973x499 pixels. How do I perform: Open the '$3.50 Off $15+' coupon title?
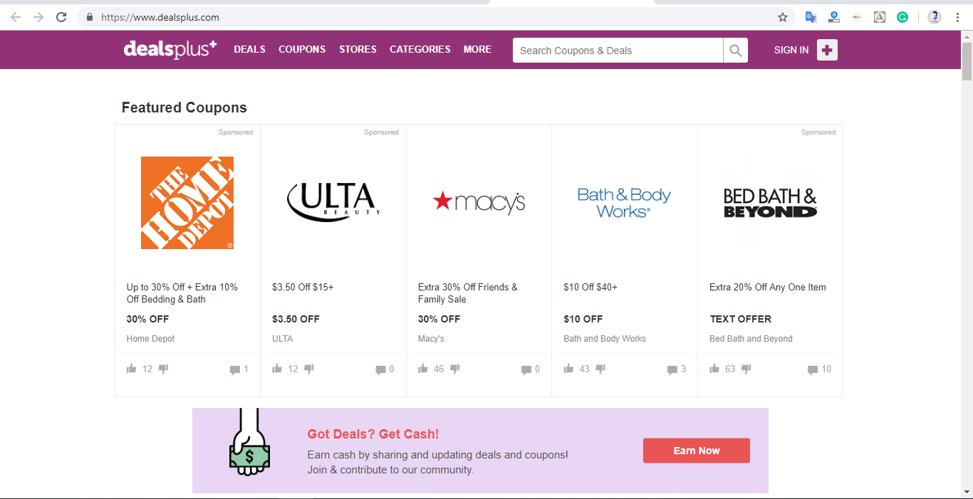point(303,287)
